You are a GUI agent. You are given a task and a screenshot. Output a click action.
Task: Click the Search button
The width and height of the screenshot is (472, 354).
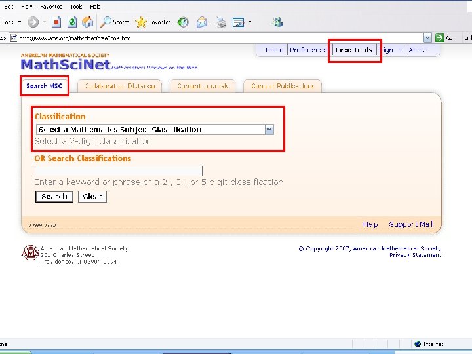(54, 197)
